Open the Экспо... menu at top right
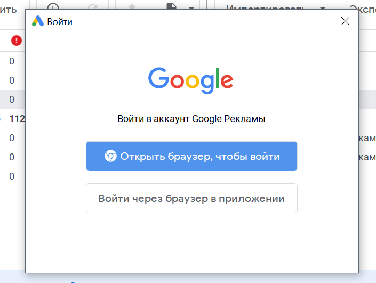Image resolution: width=376 pixels, height=283 pixels. (x=362, y=7)
